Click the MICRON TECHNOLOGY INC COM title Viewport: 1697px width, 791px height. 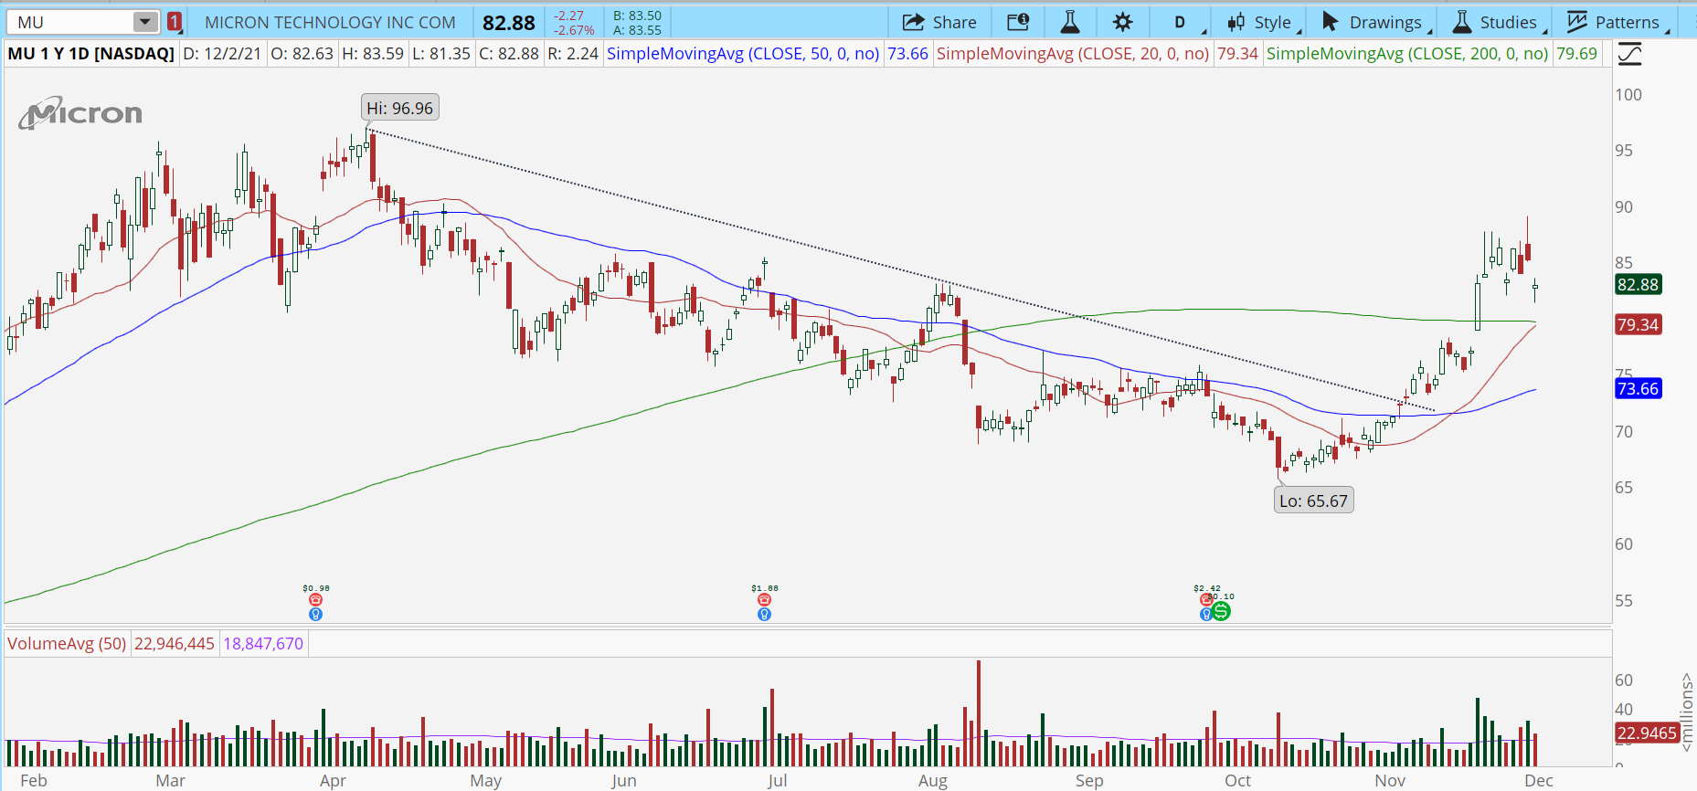click(x=330, y=22)
